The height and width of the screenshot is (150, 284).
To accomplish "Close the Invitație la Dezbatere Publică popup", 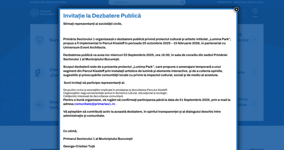I will 236,9.
